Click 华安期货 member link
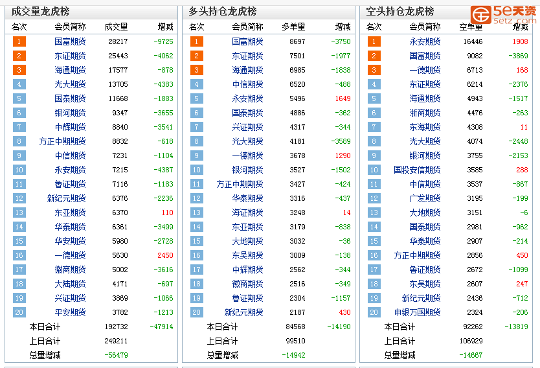This screenshot has height=368, width=540. point(70,241)
